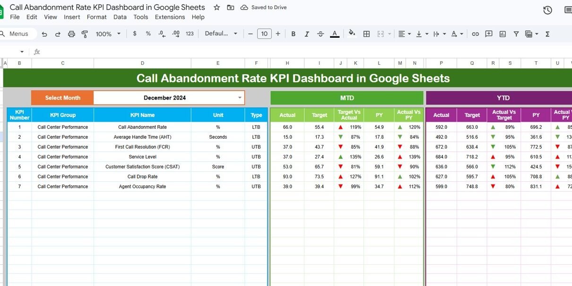Screen dimensions: 572x286
Task: Click the Functions sigma icon
Action: coord(547,34)
